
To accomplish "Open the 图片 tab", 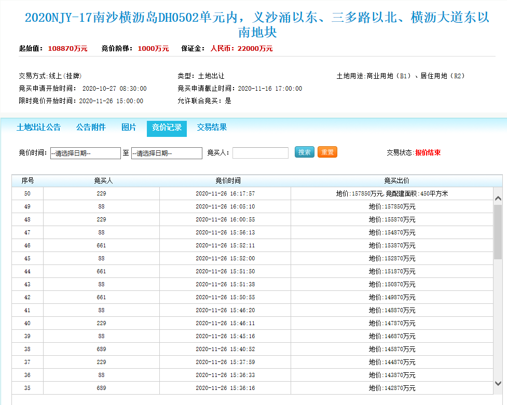I will (x=129, y=128).
